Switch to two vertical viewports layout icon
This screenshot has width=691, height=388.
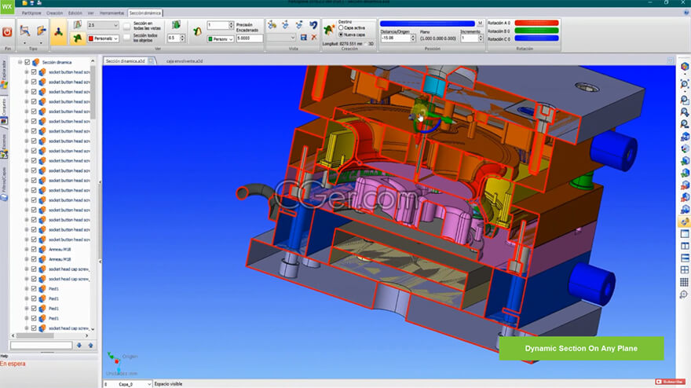[x=685, y=246]
